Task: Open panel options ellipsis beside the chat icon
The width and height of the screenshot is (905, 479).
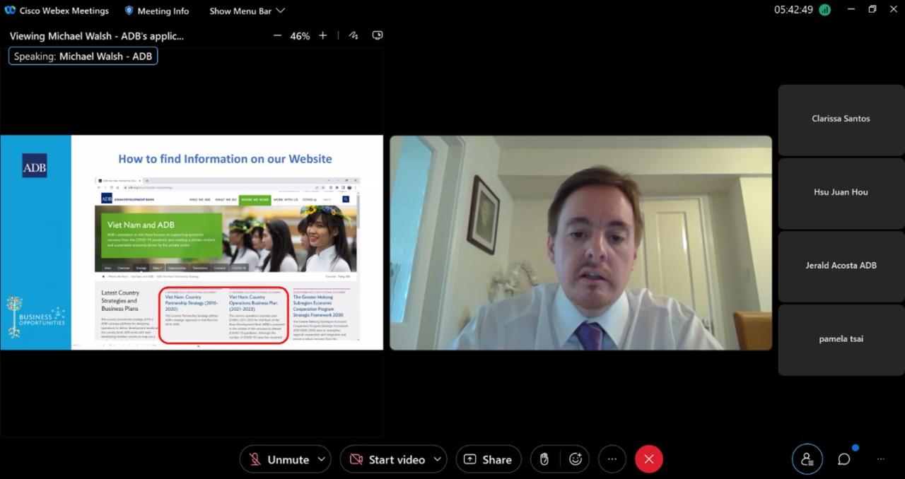Action: 881,459
